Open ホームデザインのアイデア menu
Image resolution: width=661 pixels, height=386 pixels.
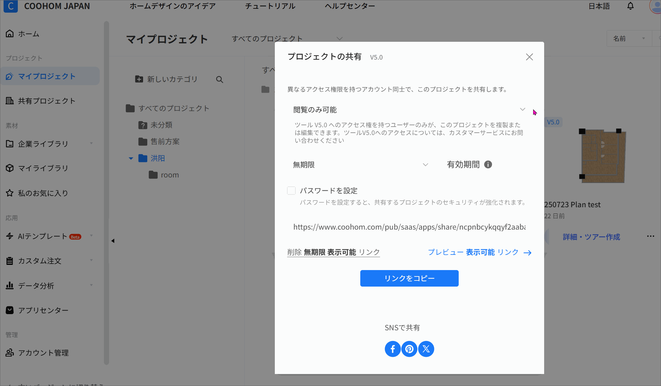coord(173,6)
